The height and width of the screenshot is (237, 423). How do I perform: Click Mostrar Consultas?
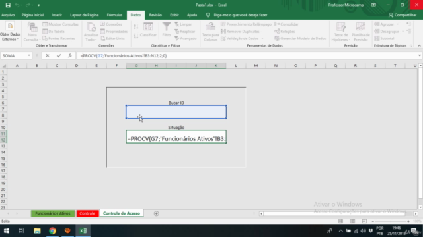click(61, 24)
